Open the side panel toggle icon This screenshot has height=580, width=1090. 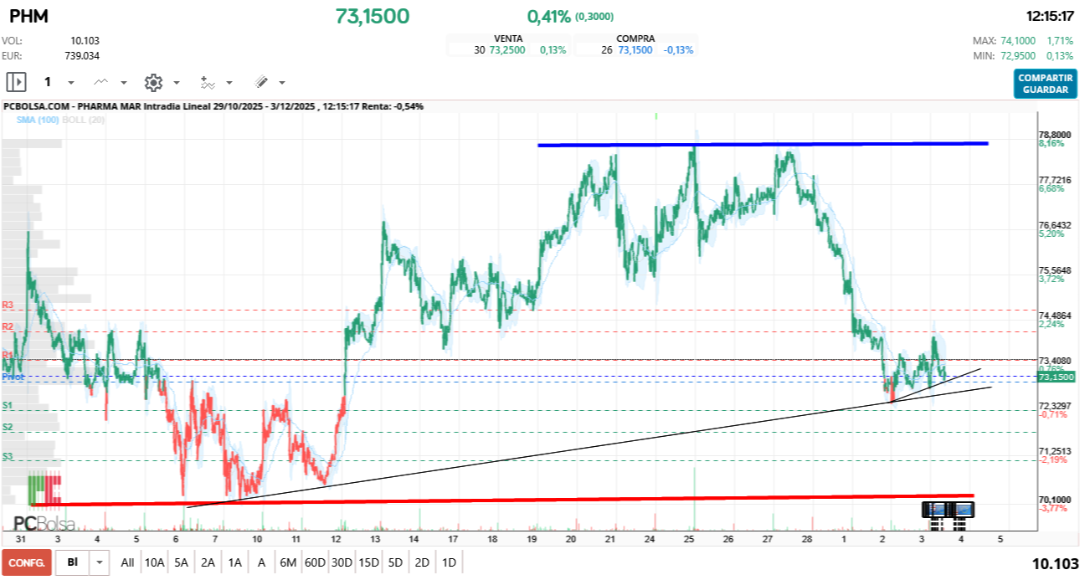(x=17, y=81)
